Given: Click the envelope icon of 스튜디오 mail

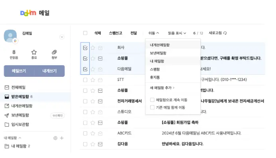Looking at the screenshot, I should coord(100,112).
